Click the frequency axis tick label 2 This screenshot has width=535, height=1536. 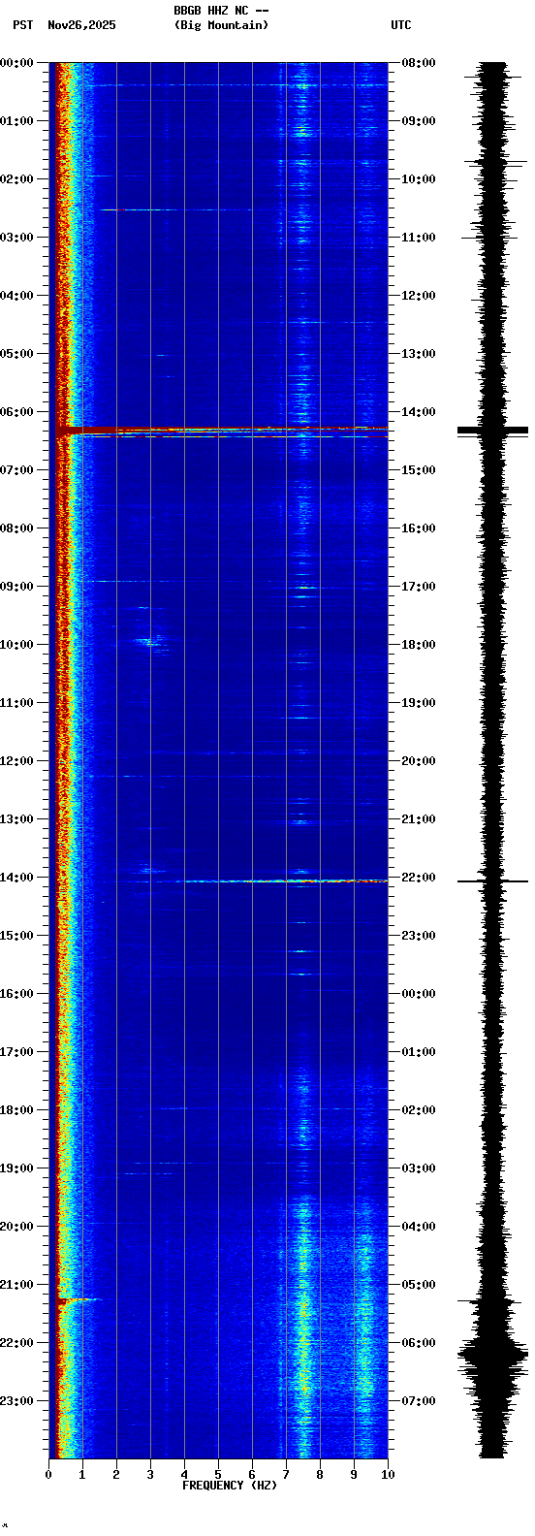pyautogui.click(x=116, y=1475)
